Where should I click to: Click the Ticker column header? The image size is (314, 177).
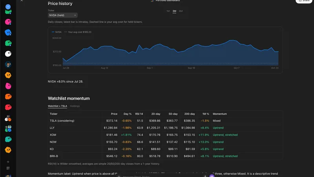(53, 114)
